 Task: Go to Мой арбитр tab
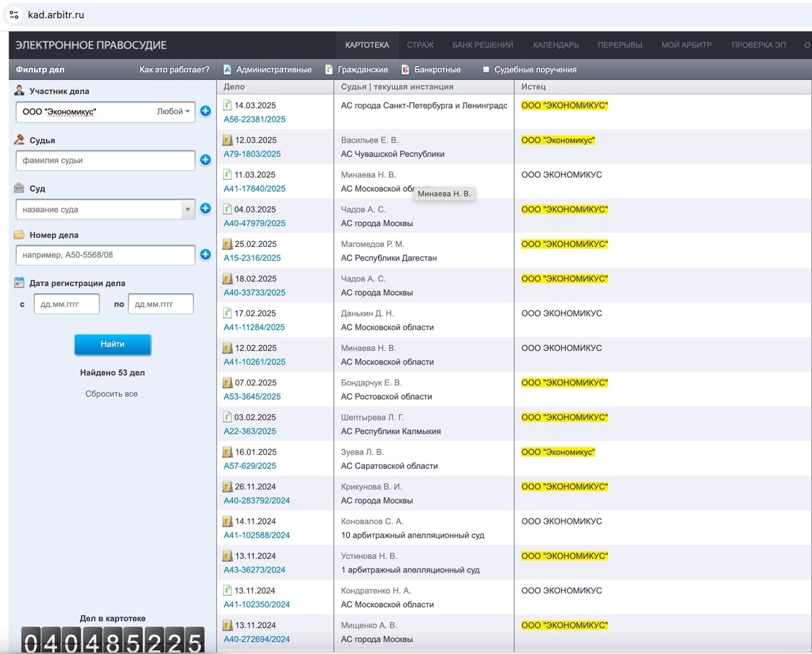coord(687,45)
